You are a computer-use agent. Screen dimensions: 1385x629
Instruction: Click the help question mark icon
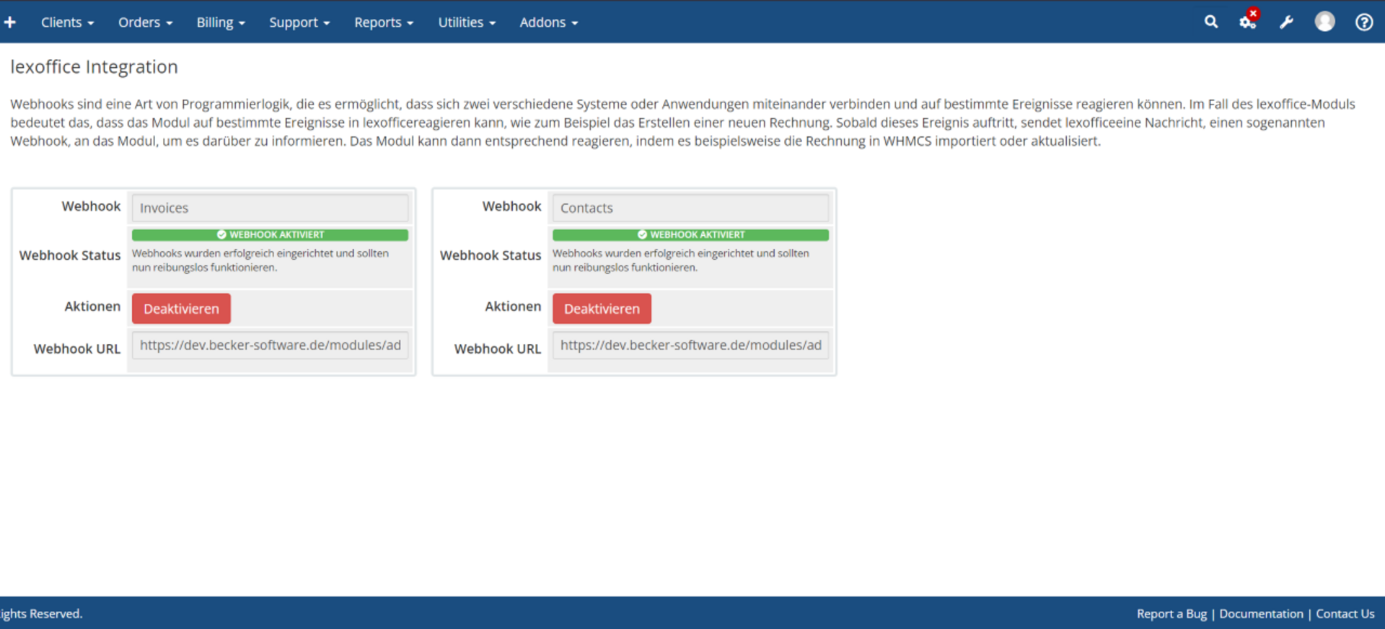click(1363, 22)
